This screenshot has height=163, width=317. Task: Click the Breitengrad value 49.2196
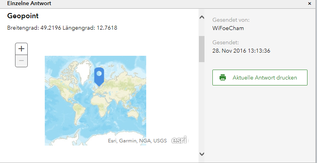tap(50, 28)
